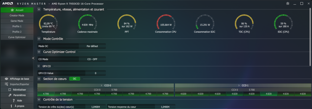Click the Importer/Exporter icon in the sidebar
Image resolution: width=312 pixels, height=109 pixels.
coord(6,84)
